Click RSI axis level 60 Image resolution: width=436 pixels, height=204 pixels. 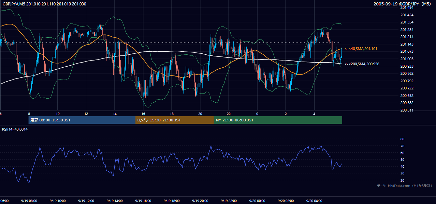click(x=402, y=153)
